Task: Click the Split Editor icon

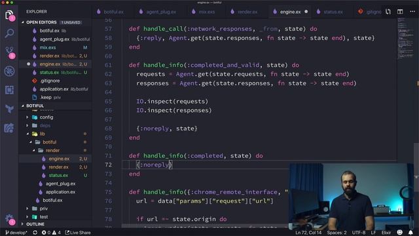Action: (400, 12)
